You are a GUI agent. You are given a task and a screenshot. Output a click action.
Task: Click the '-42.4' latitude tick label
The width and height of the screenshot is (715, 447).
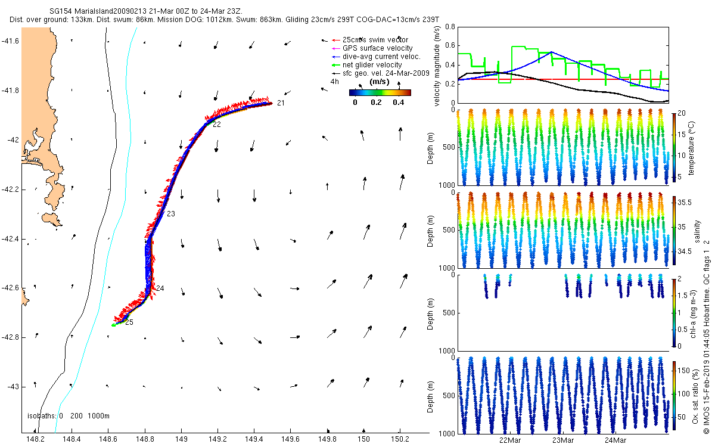coord(10,239)
